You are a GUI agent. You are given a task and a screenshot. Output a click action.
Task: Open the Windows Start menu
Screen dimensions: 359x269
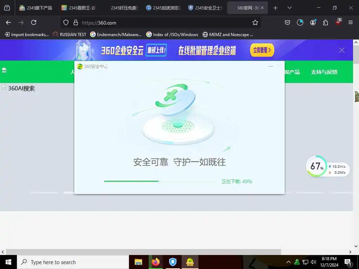click(x=8, y=262)
